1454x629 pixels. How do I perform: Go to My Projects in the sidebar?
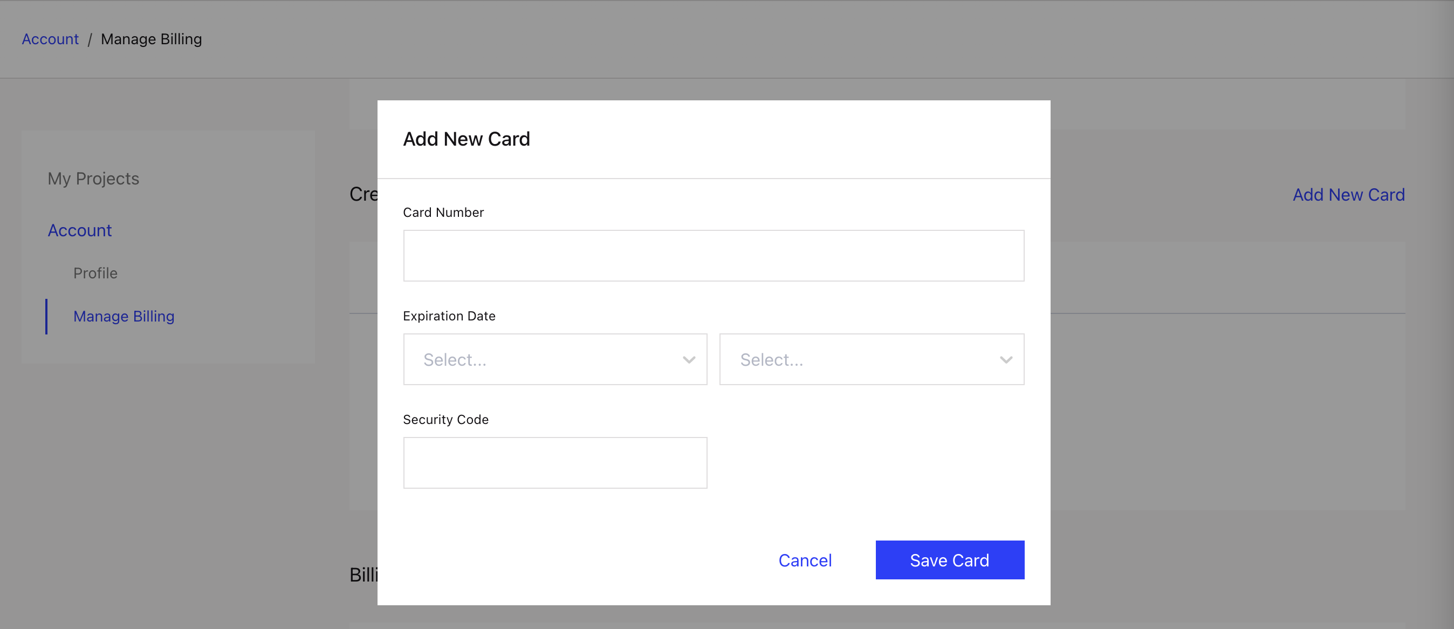(93, 179)
